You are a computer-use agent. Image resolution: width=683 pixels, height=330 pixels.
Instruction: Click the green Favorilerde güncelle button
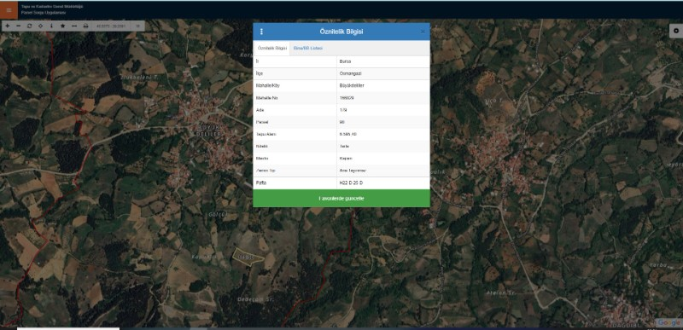pyautogui.click(x=341, y=199)
